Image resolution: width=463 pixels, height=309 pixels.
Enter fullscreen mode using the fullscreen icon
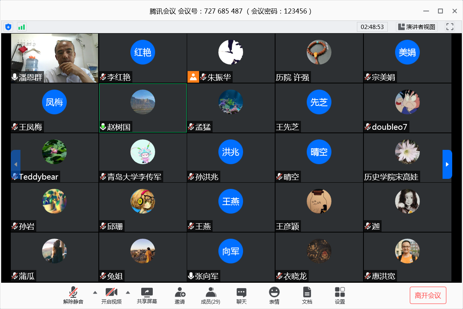(x=449, y=27)
